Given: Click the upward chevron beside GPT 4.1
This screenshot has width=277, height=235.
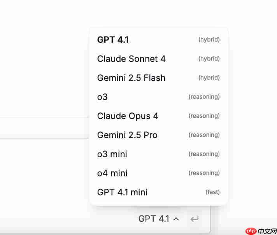Looking at the screenshot, I should coord(176,219).
